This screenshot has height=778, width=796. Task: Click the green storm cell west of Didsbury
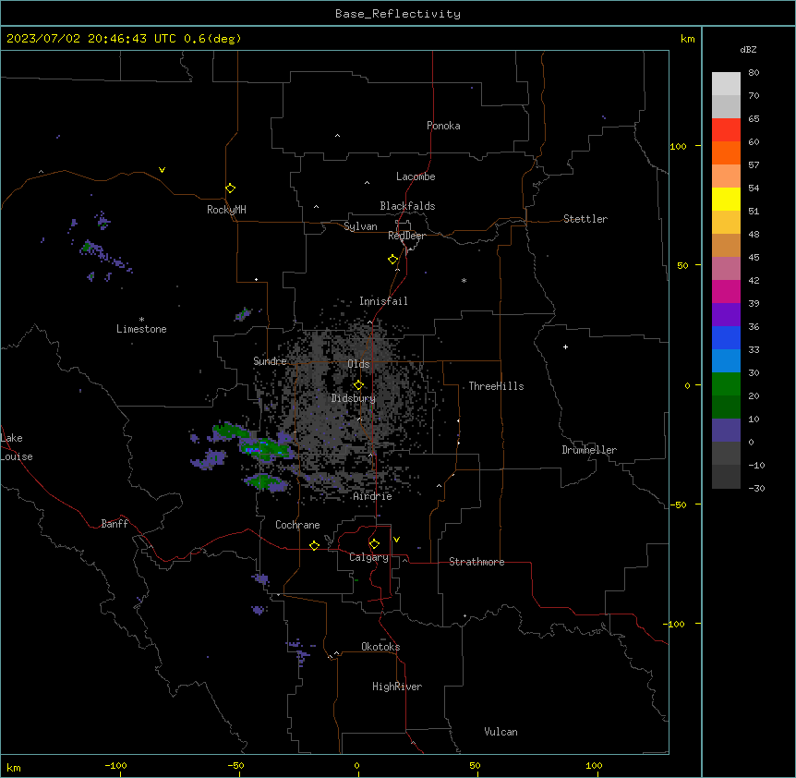[x=264, y=449]
